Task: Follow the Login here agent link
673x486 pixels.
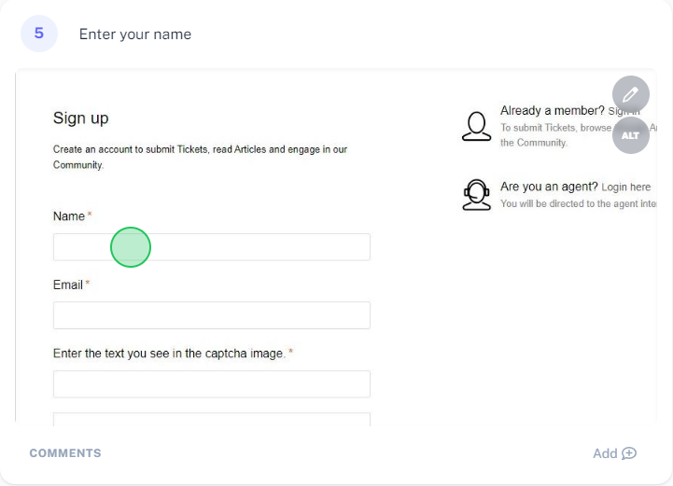Action: click(625, 187)
